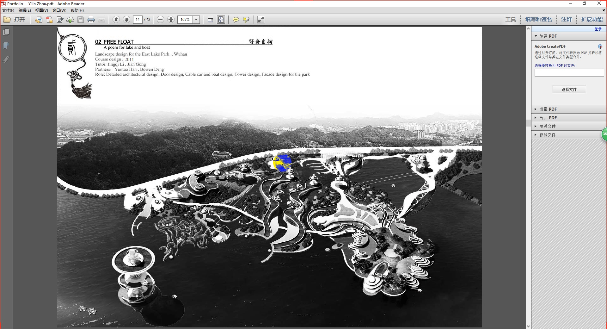The height and width of the screenshot is (329, 607).
Task: Open the 视图(V) menu
Action: tap(41, 10)
